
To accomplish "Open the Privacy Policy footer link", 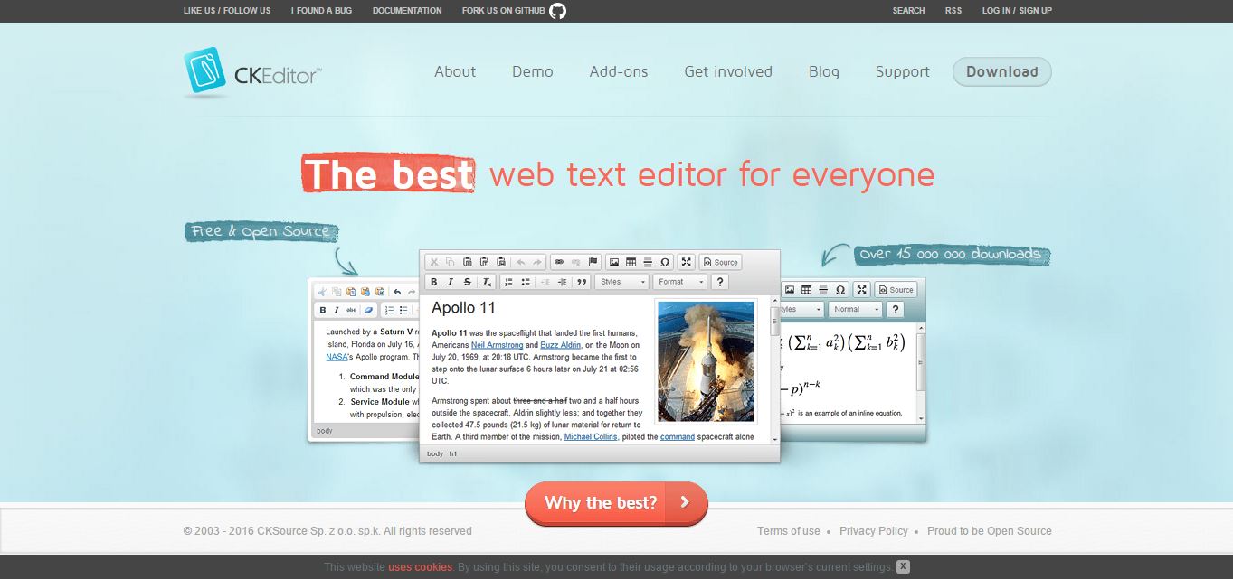I will [x=874, y=531].
